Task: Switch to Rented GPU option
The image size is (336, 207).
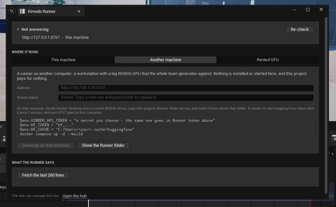Action: point(268,60)
